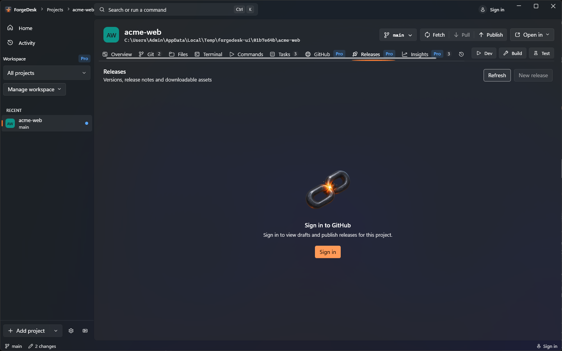Refresh the releases list

497,75
